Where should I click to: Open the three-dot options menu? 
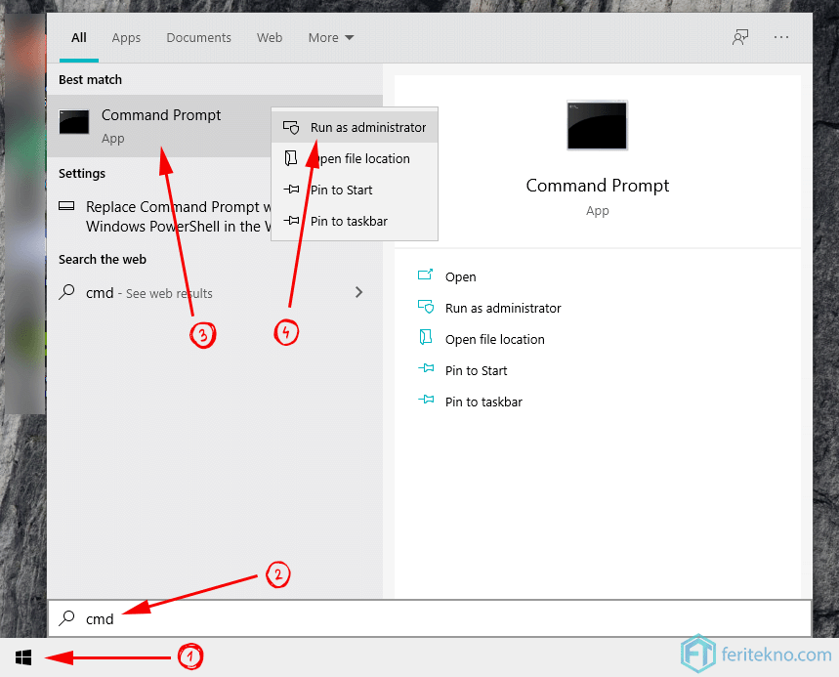[781, 37]
